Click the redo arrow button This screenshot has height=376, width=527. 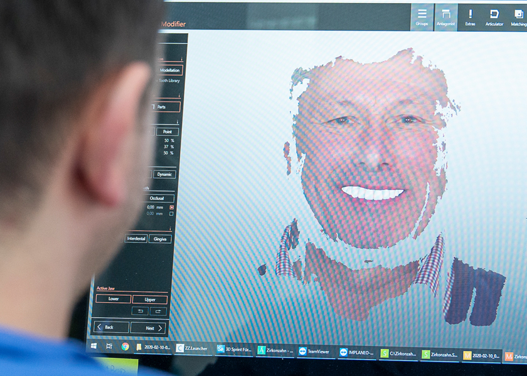158,311
